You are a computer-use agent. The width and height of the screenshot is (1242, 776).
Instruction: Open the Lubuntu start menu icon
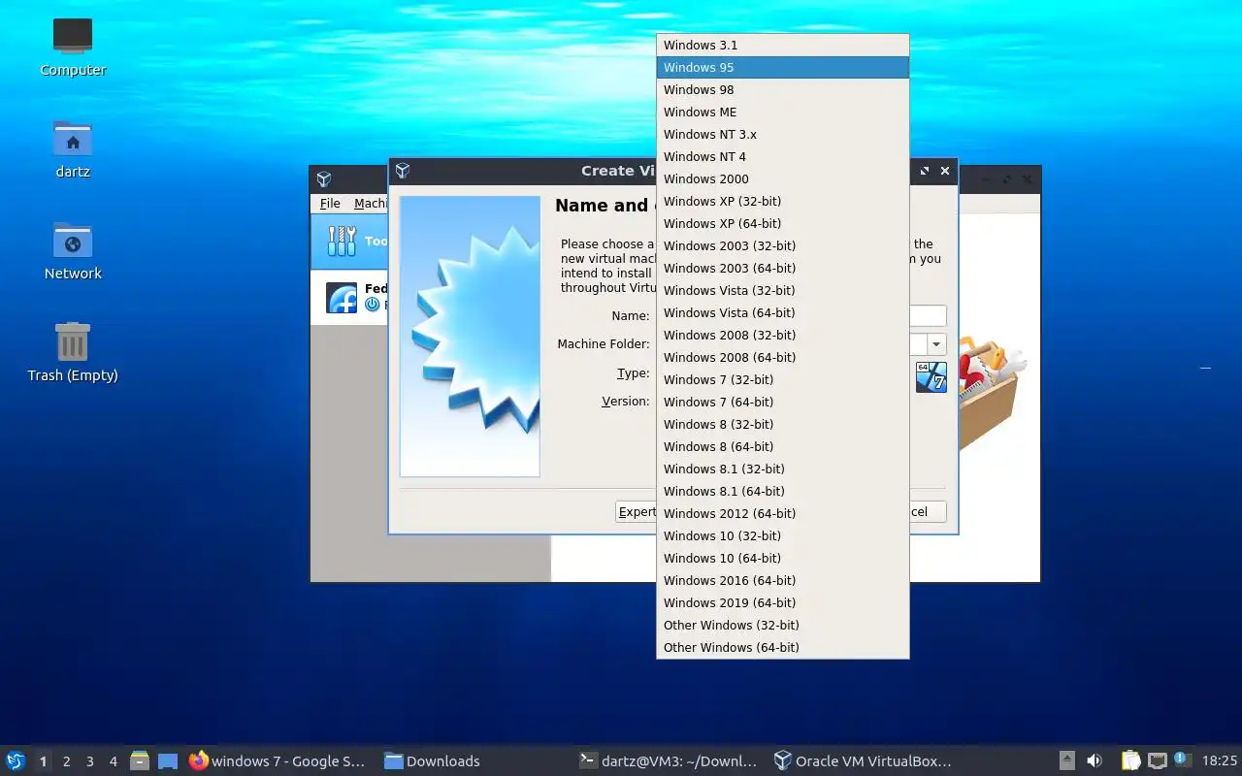[16, 760]
